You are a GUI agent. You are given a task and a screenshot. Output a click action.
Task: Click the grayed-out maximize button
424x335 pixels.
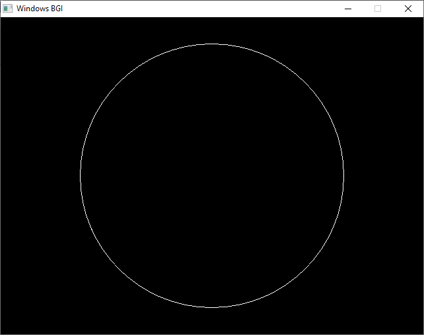(x=378, y=9)
